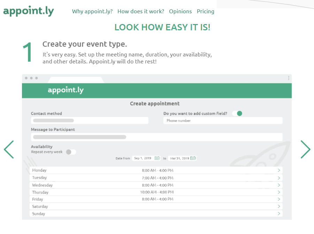Expand Saturday availability row chevron
This screenshot has height=234, width=314.
point(279,206)
